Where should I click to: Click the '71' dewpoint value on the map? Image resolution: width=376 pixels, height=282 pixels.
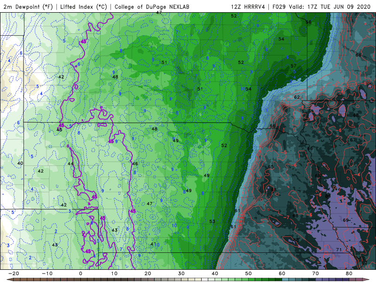[x=338, y=250]
